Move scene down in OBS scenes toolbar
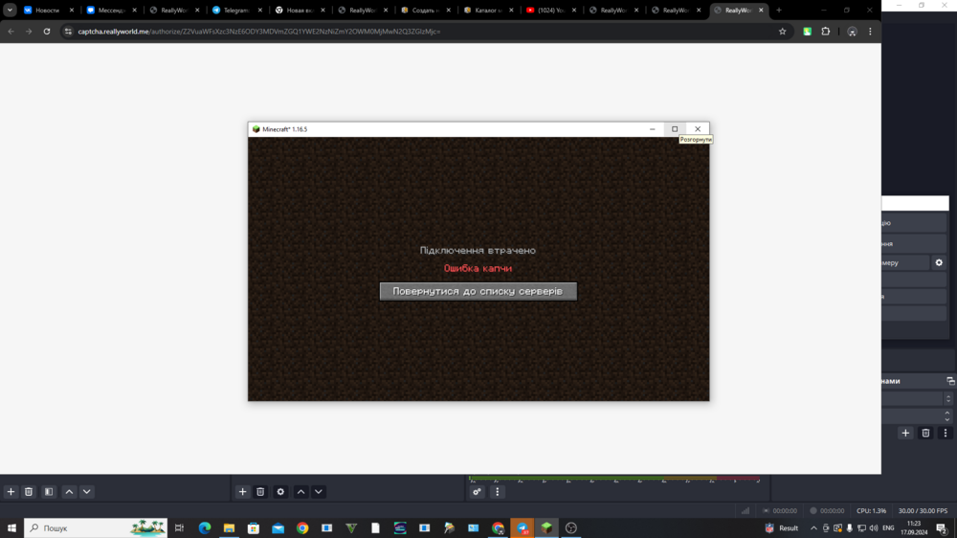957x538 pixels. [87, 492]
